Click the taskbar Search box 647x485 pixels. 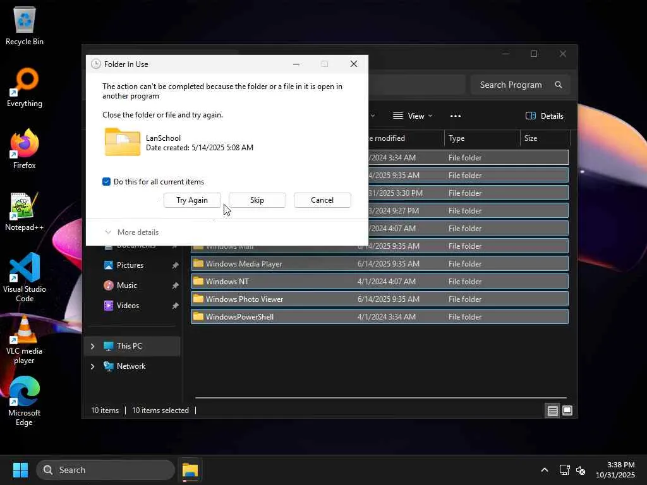point(106,470)
